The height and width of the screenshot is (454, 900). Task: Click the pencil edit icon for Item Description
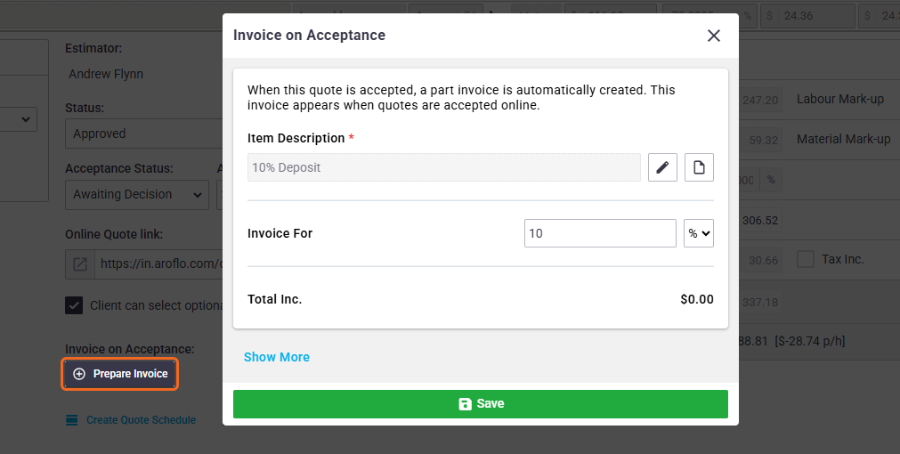(662, 167)
